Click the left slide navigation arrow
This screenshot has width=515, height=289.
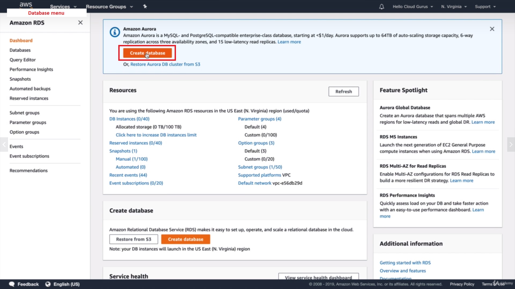pos(4,144)
